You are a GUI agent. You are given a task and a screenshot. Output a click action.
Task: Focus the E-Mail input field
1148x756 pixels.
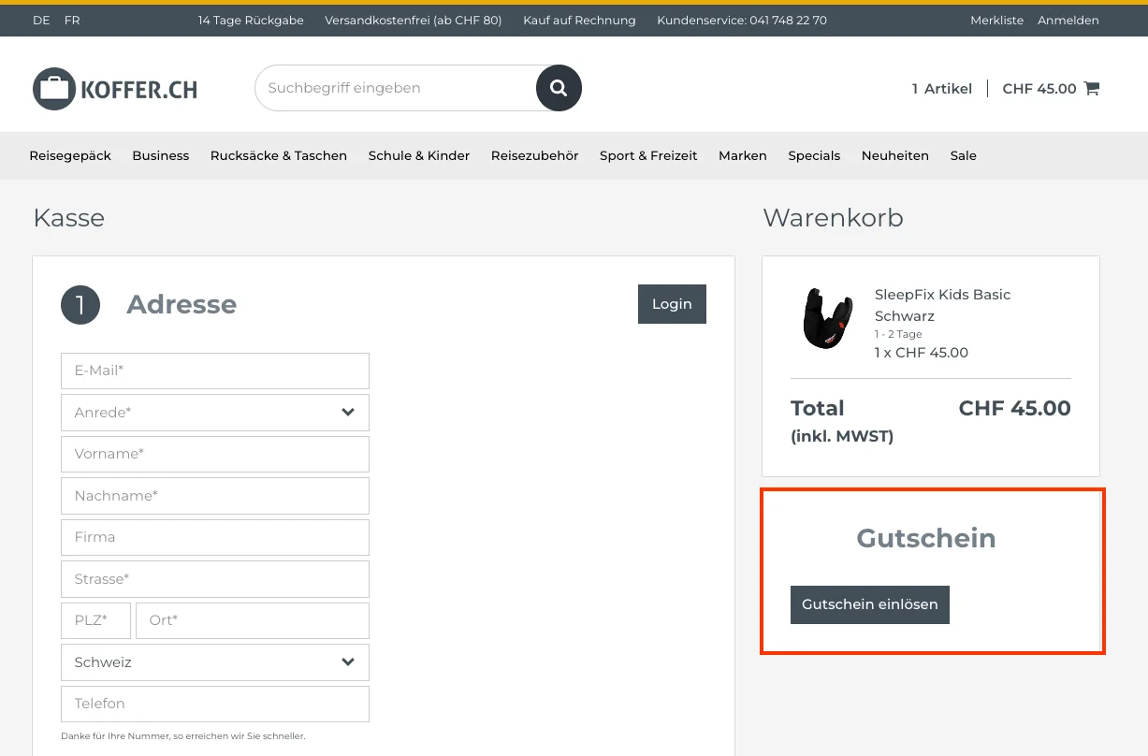(x=215, y=371)
